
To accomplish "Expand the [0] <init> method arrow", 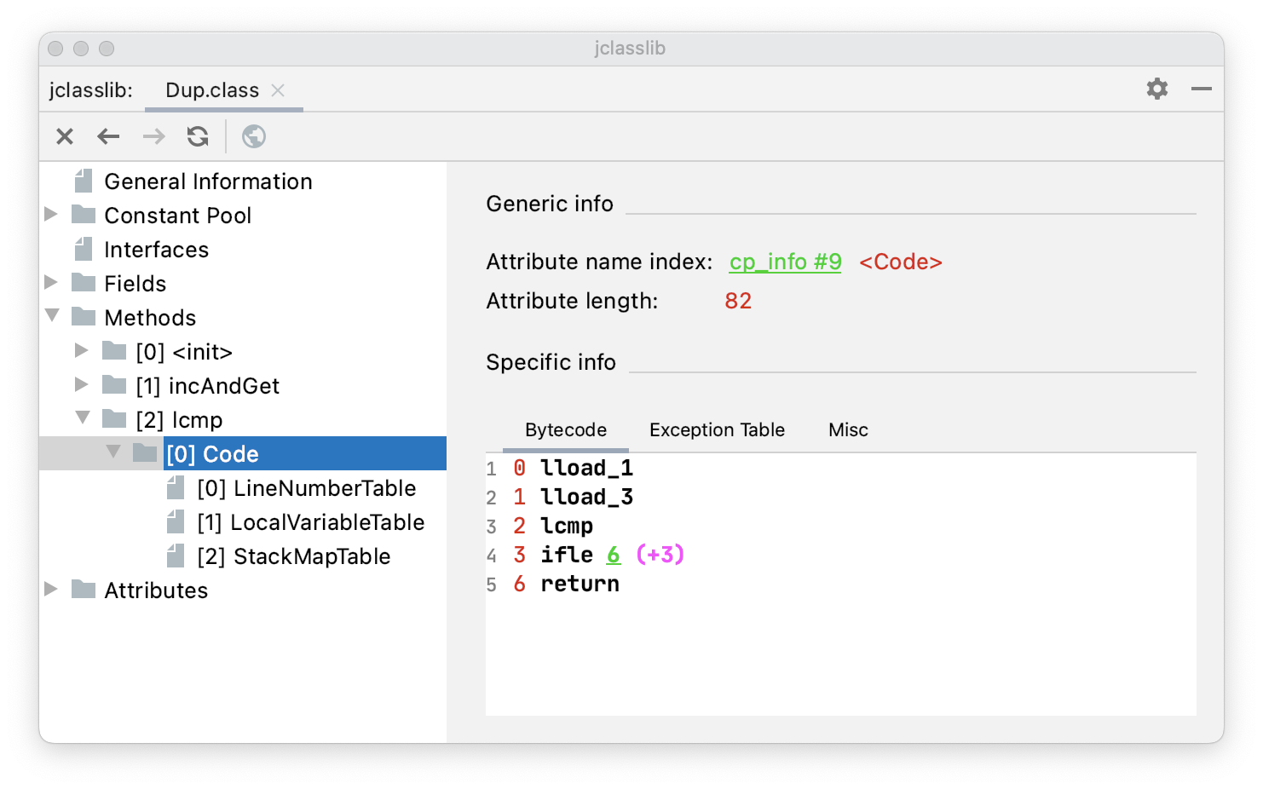I will pyautogui.click(x=82, y=350).
